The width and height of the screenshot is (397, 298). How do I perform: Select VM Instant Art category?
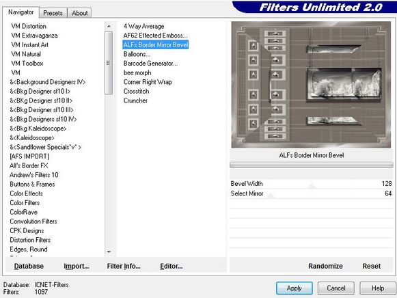tap(29, 45)
